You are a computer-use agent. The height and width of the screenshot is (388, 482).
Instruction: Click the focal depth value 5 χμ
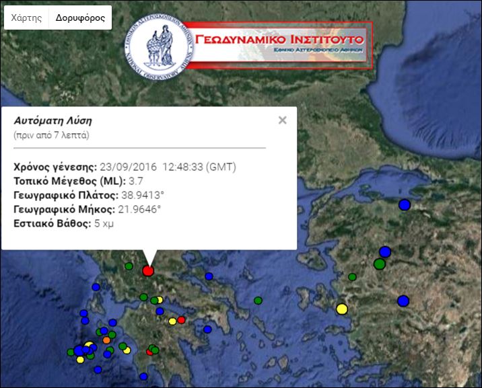[x=104, y=223]
